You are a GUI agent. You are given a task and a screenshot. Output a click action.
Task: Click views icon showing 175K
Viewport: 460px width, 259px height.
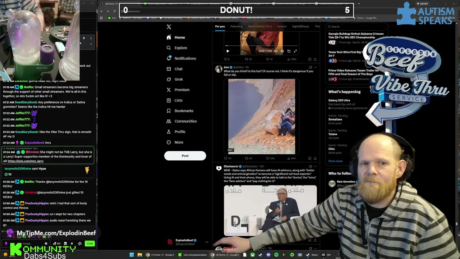pyautogui.click(x=289, y=59)
